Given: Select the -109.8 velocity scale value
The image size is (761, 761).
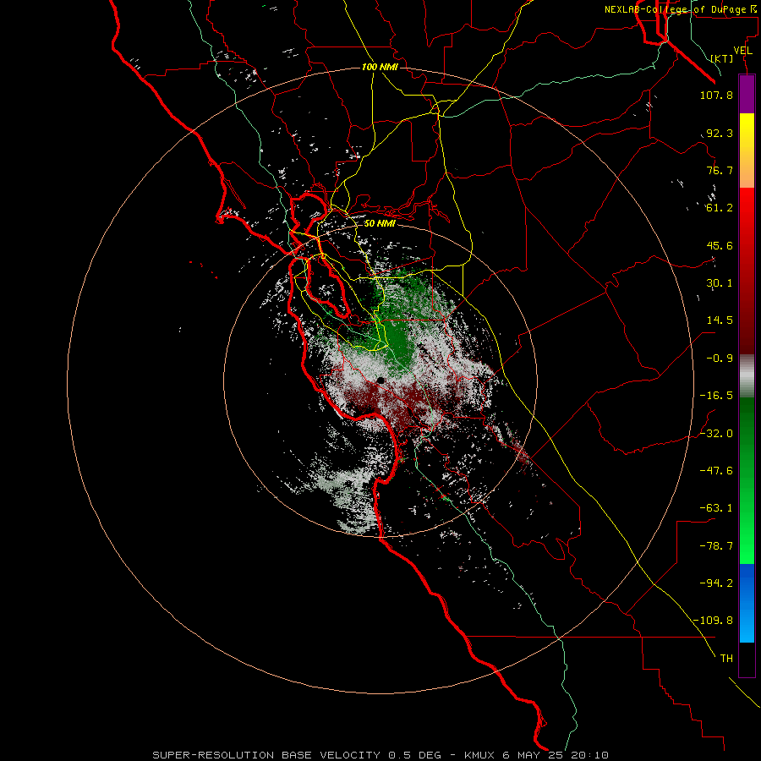Looking at the screenshot, I should [x=713, y=621].
